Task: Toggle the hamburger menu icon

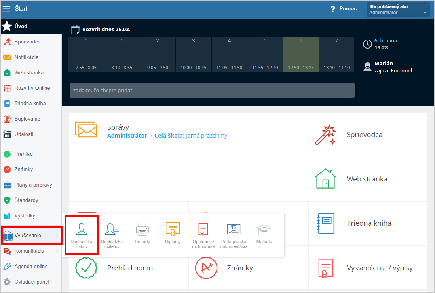Action: [x=7, y=9]
